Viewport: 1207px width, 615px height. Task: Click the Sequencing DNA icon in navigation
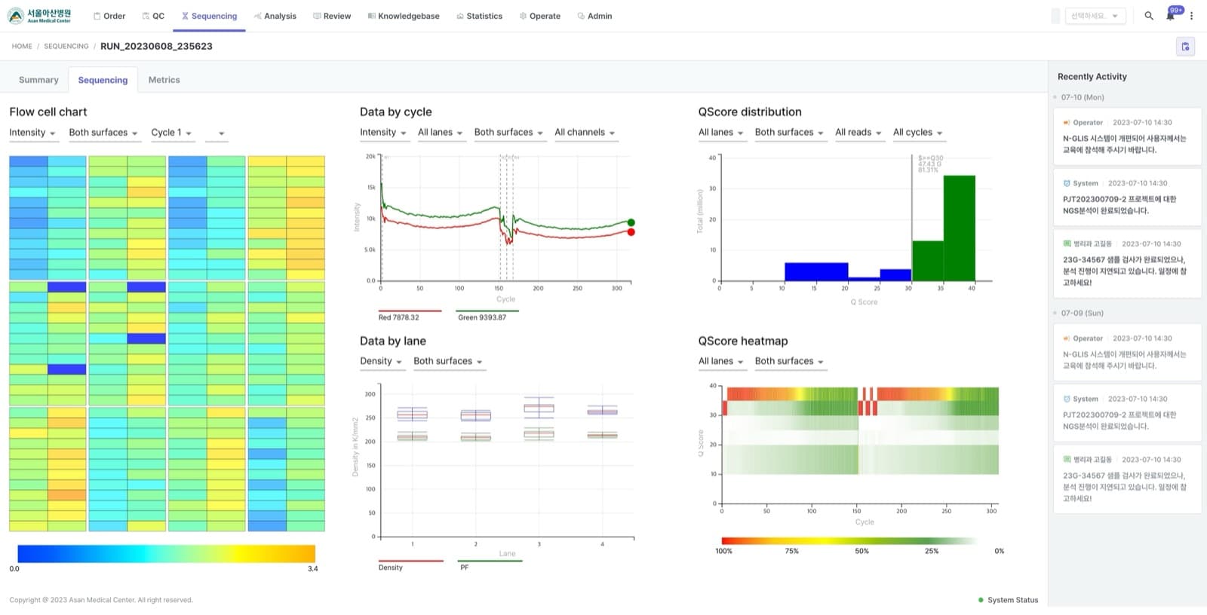185,16
